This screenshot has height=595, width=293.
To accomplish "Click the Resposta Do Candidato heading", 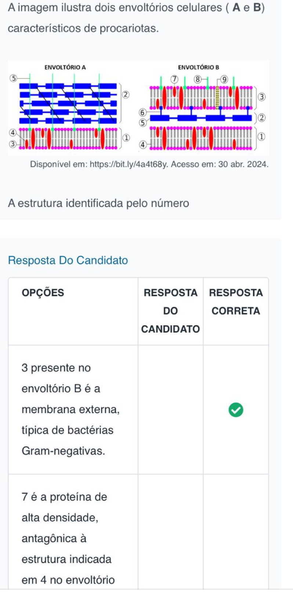I will [x=68, y=260].
